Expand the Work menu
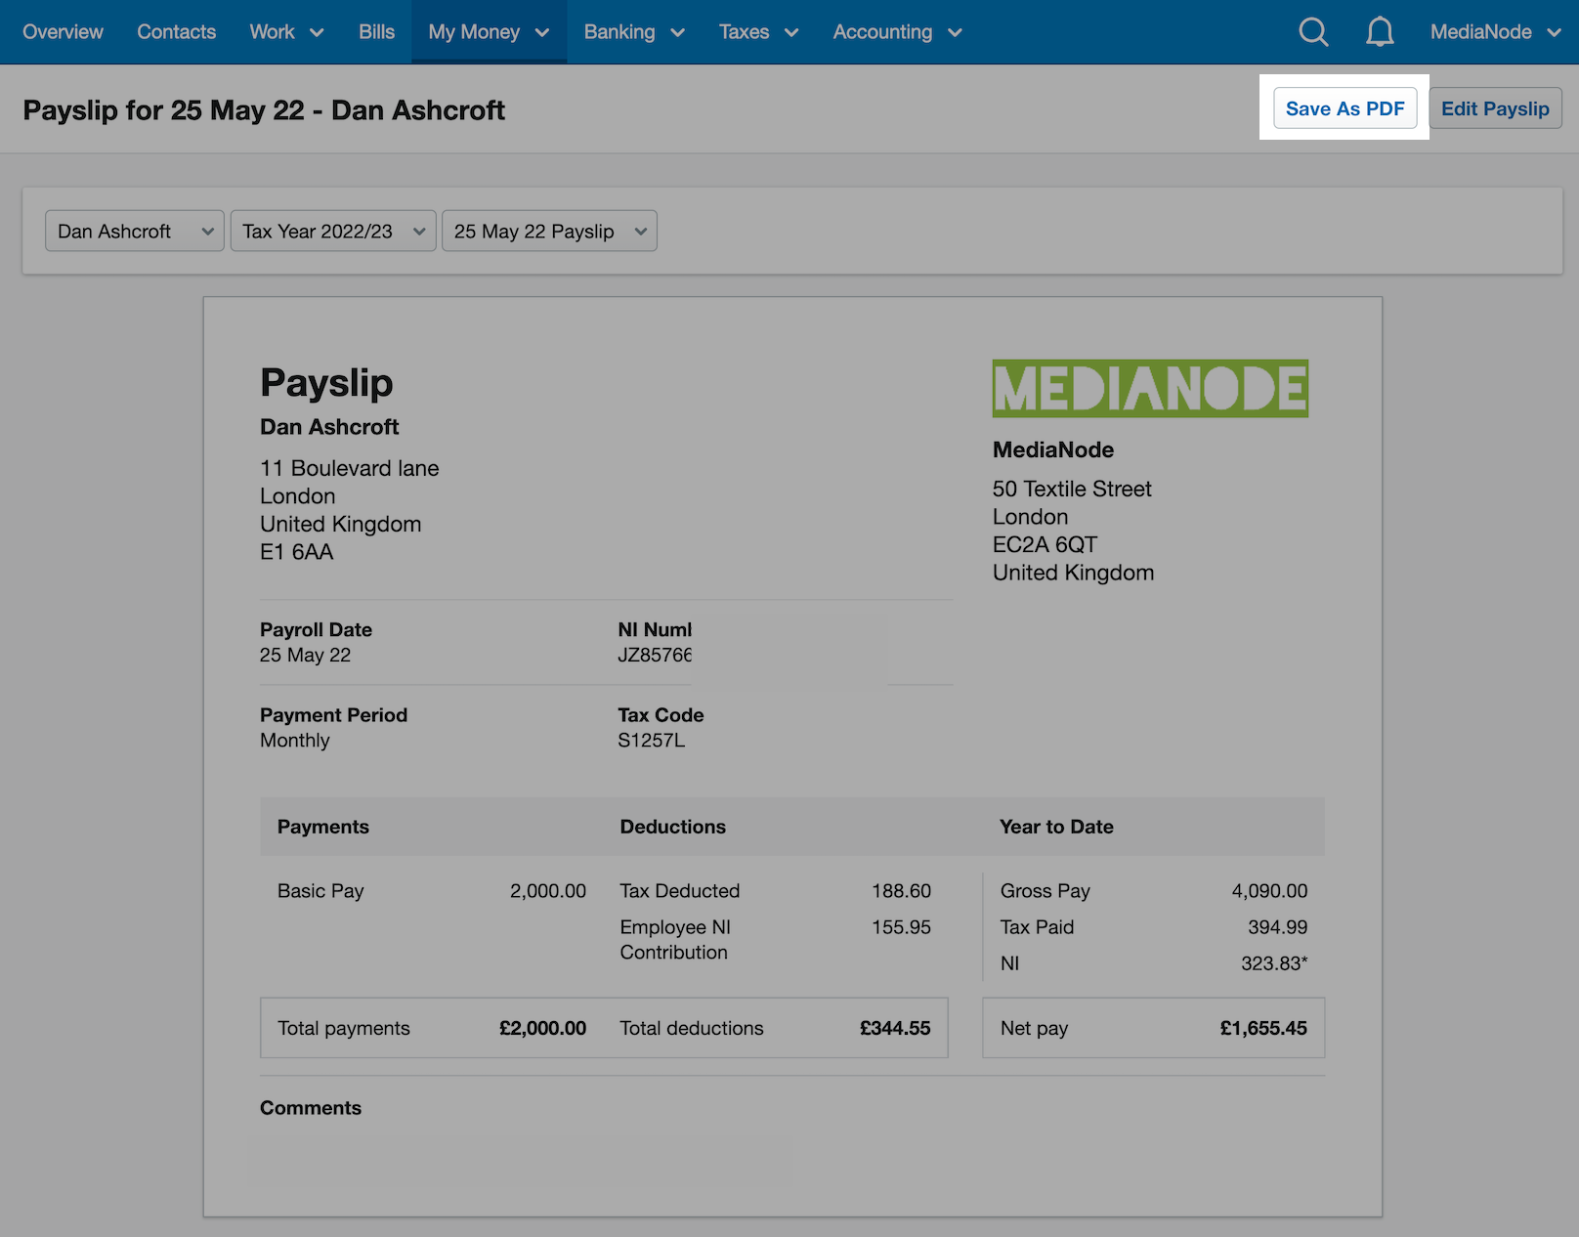 286,32
